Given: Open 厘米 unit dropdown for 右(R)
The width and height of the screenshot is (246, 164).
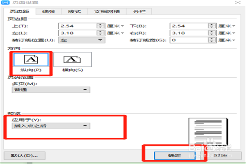Looking at the screenshot, I should pyautogui.click(x=227, y=33).
